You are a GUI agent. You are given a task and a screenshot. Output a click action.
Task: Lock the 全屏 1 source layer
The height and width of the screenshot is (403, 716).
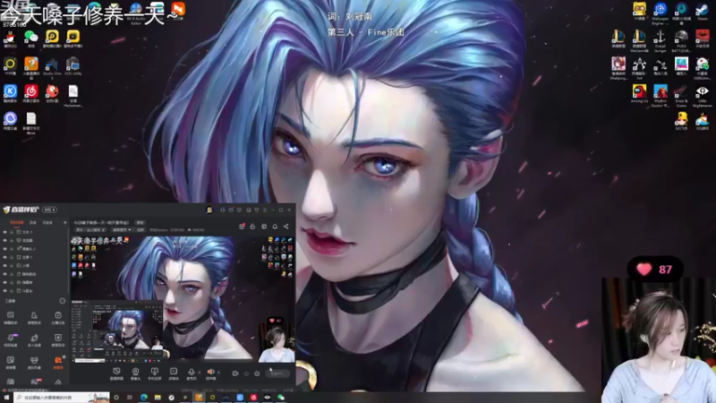pyautogui.click(x=12, y=257)
